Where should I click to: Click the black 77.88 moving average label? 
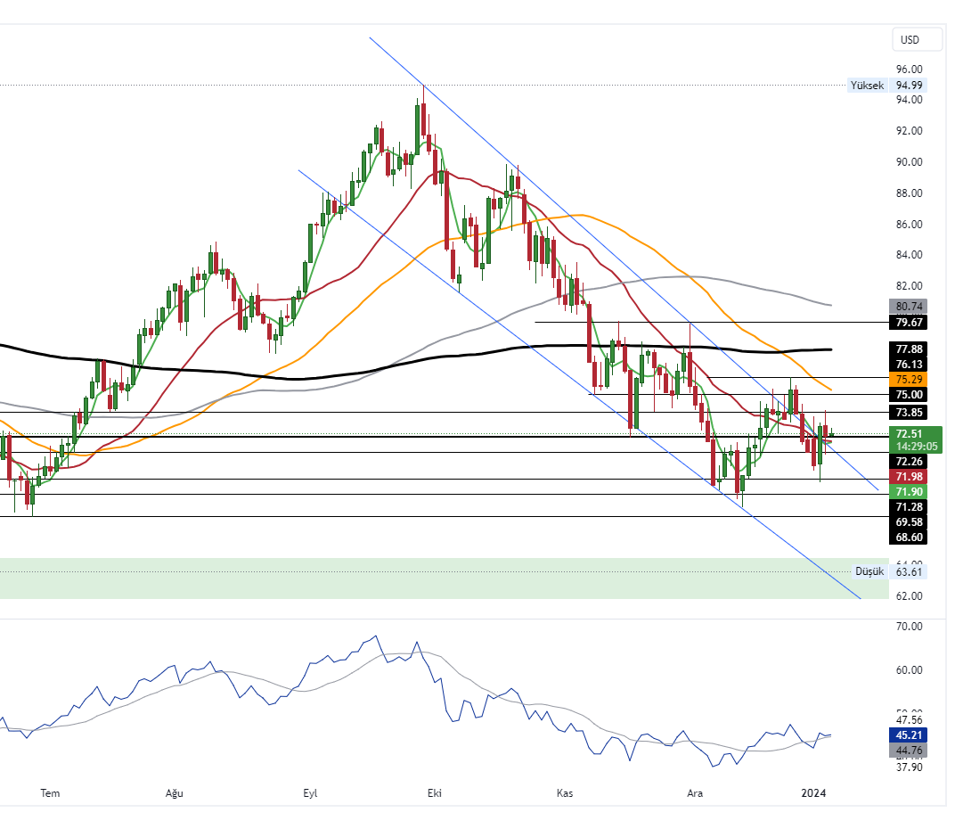tap(909, 349)
